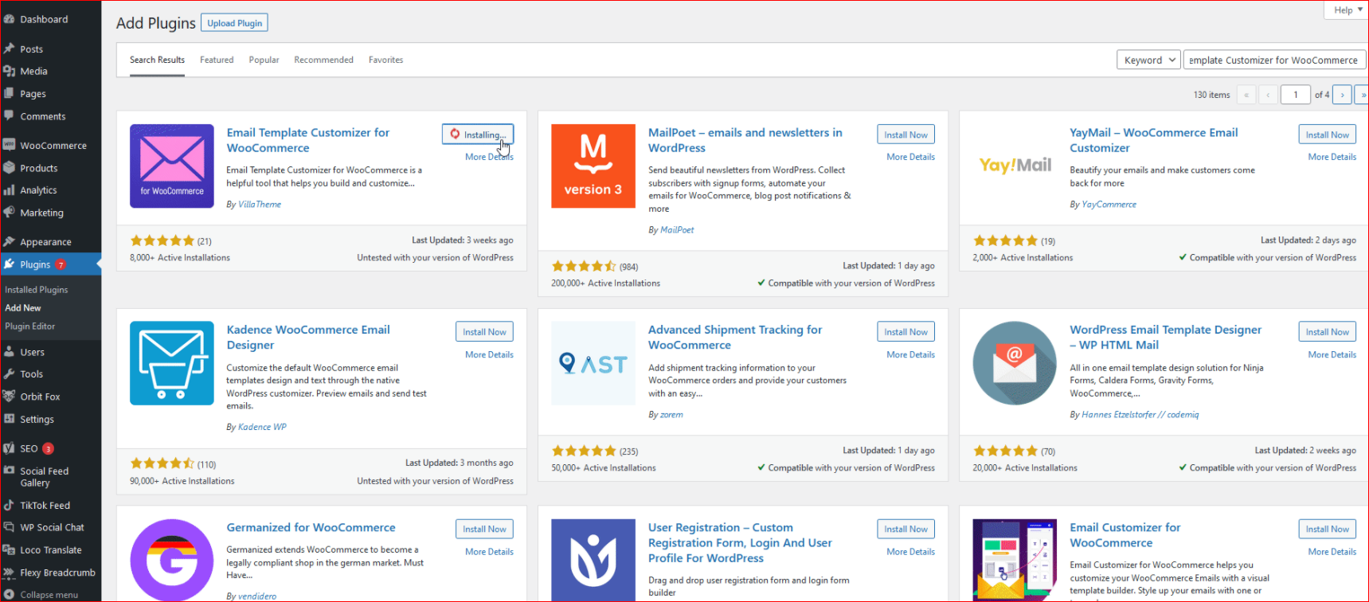Open the Yay!Mail plugin logo thumbnail
1369x602 pixels.
point(1015,166)
